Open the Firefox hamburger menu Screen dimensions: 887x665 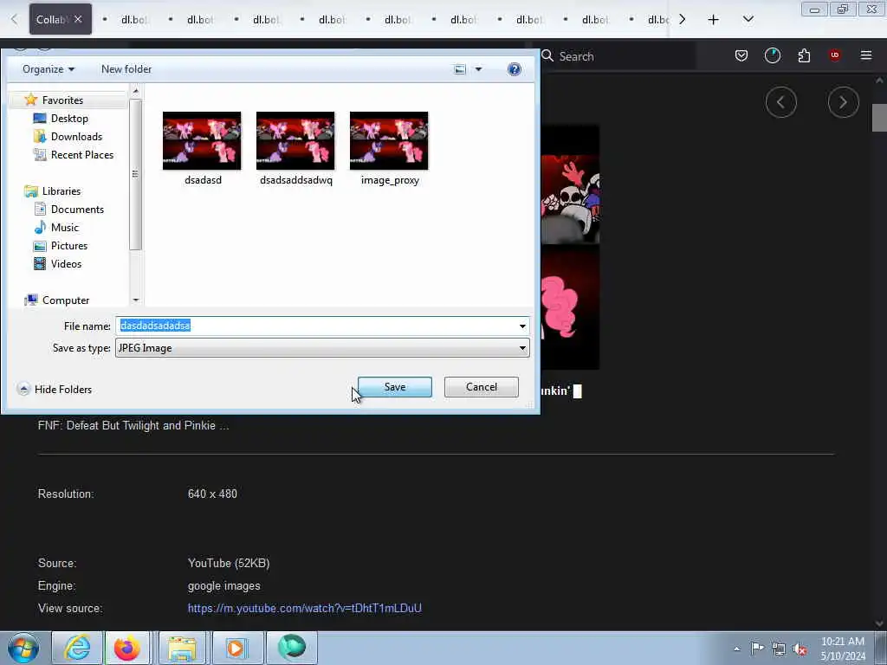(x=866, y=55)
